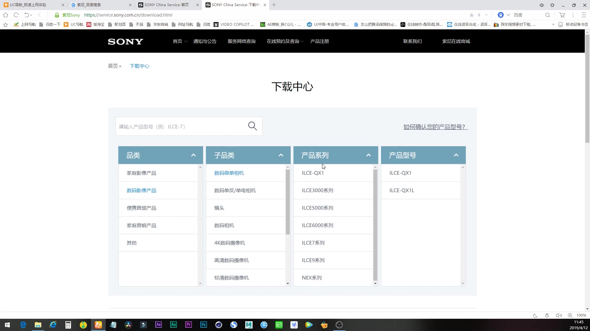This screenshot has width=590, height=331.
Task: Expand 在线预约及查询 navigation dropdown
Action: click(302, 41)
